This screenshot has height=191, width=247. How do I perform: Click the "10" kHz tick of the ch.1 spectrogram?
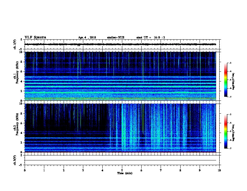point(21,52)
